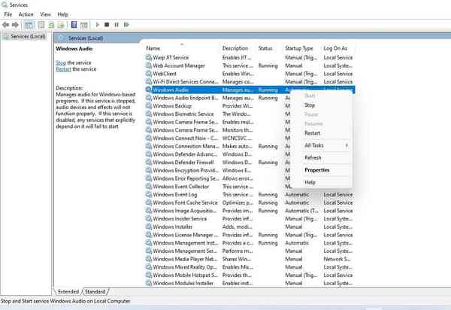Open the Action menu
The width and height of the screenshot is (451, 310).
[26, 14]
